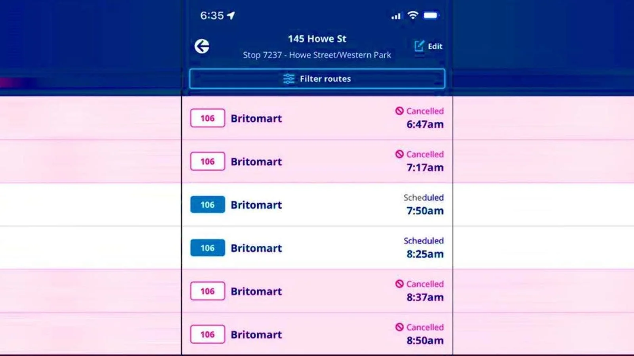Tap the back arrow icon
Viewport: 634px width, 356px height.
tap(202, 46)
